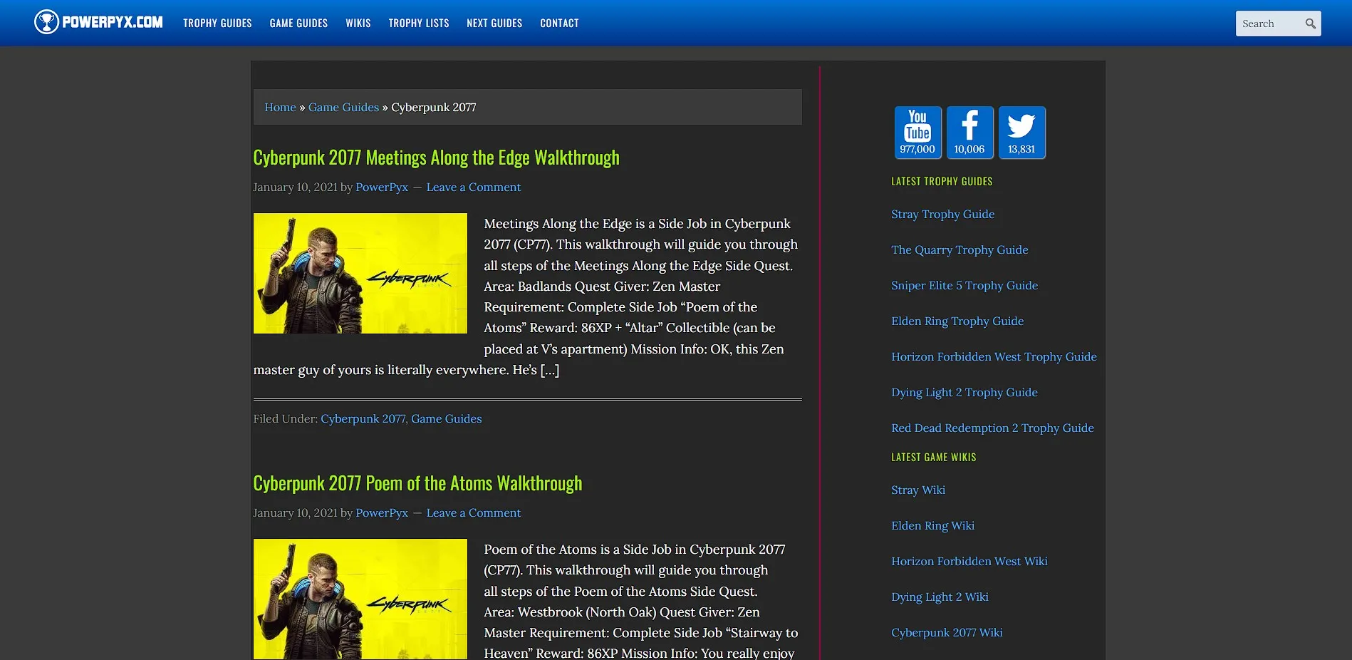Open Stray Trophy Guide link

pyautogui.click(x=942, y=214)
